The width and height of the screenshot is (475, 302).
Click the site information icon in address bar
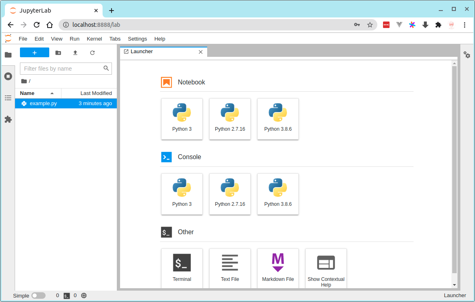pyautogui.click(x=66, y=25)
